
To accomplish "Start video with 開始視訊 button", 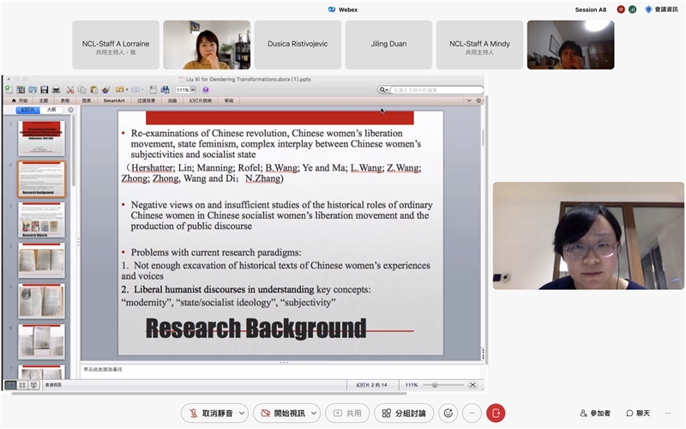I will click(287, 413).
